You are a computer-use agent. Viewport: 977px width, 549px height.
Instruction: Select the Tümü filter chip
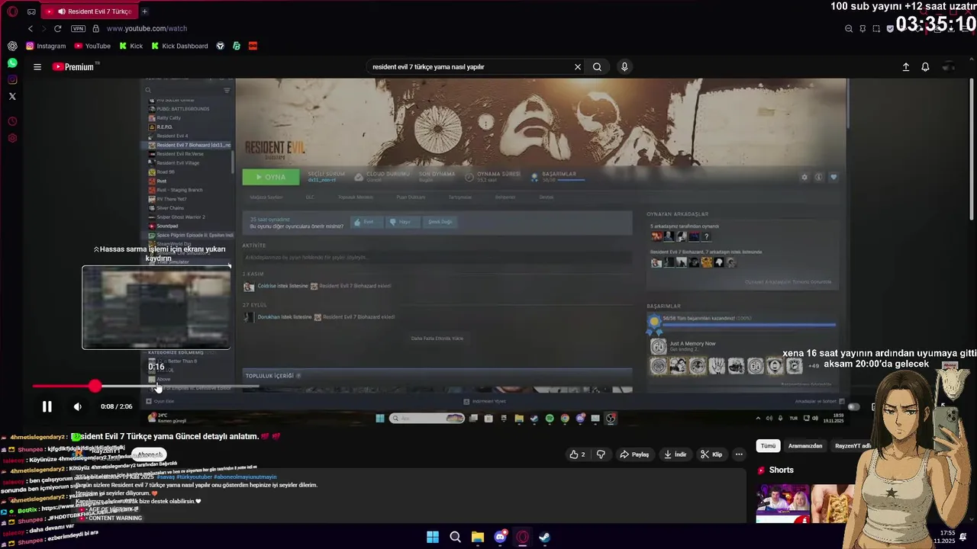pos(768,446)
